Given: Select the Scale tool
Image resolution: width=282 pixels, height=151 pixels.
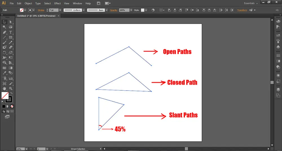Looking at the screenshot, I should pos(11,52).
